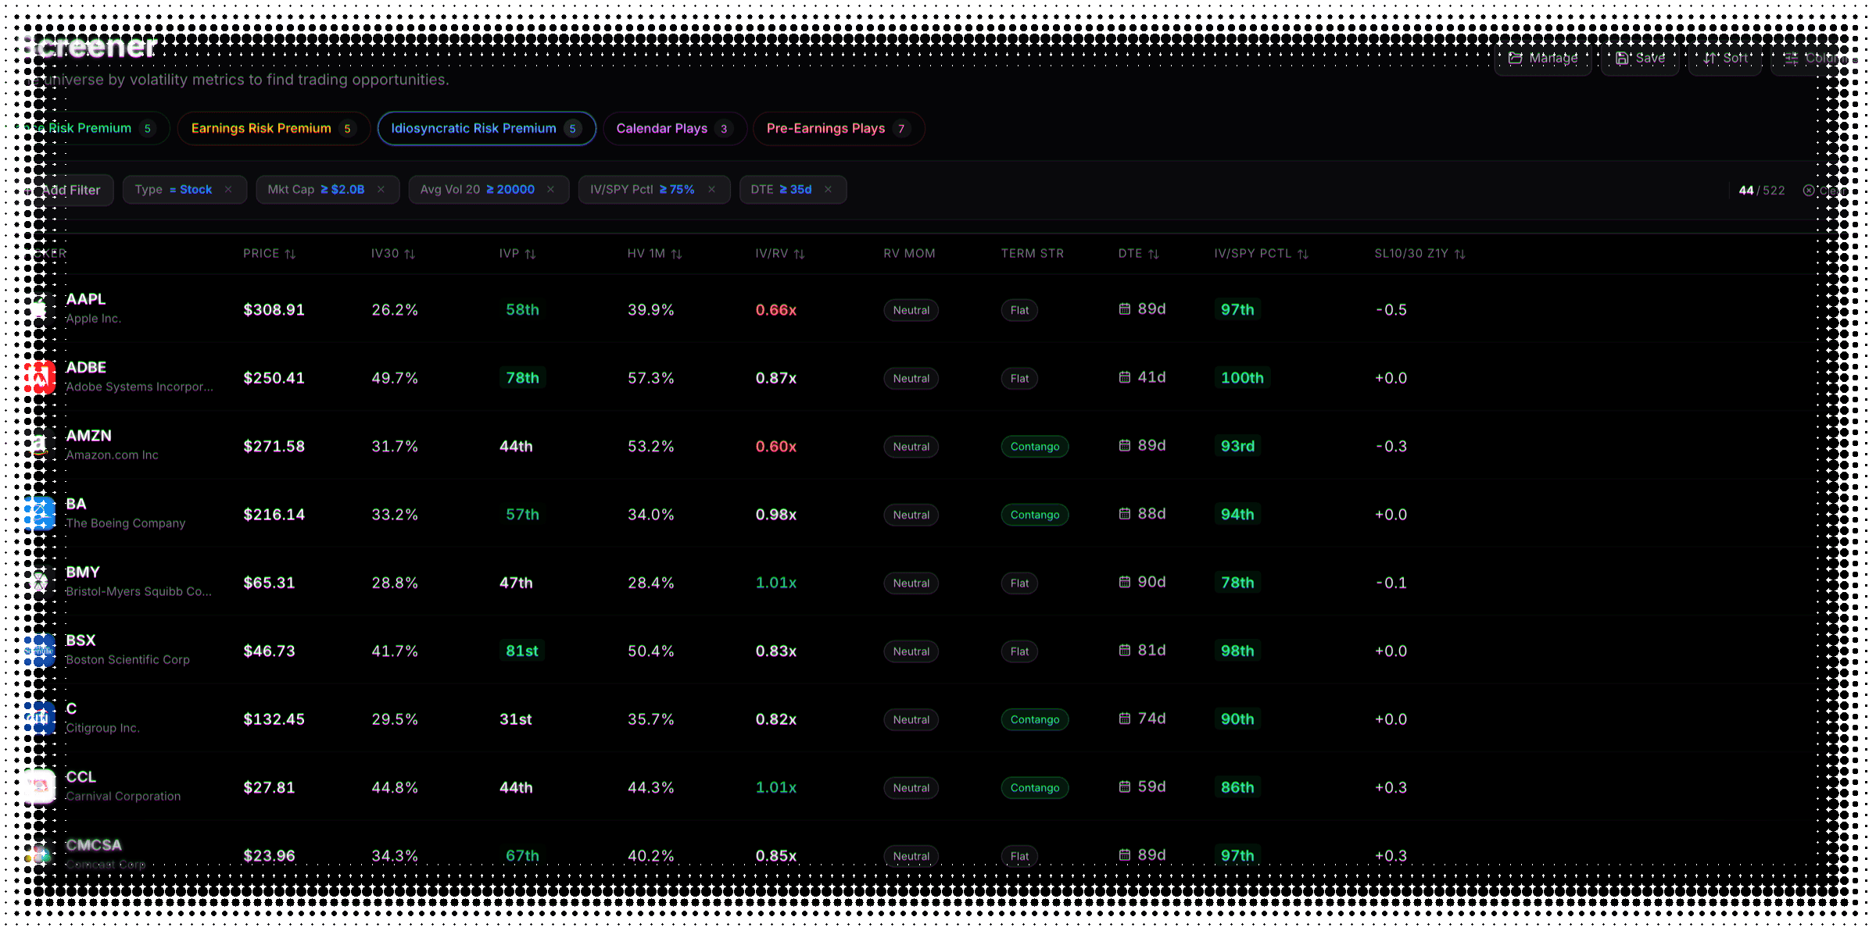This screenshot has height=931, width=1876.
Task: Select the BSX ticker name
Action: [x=81, y=640]
